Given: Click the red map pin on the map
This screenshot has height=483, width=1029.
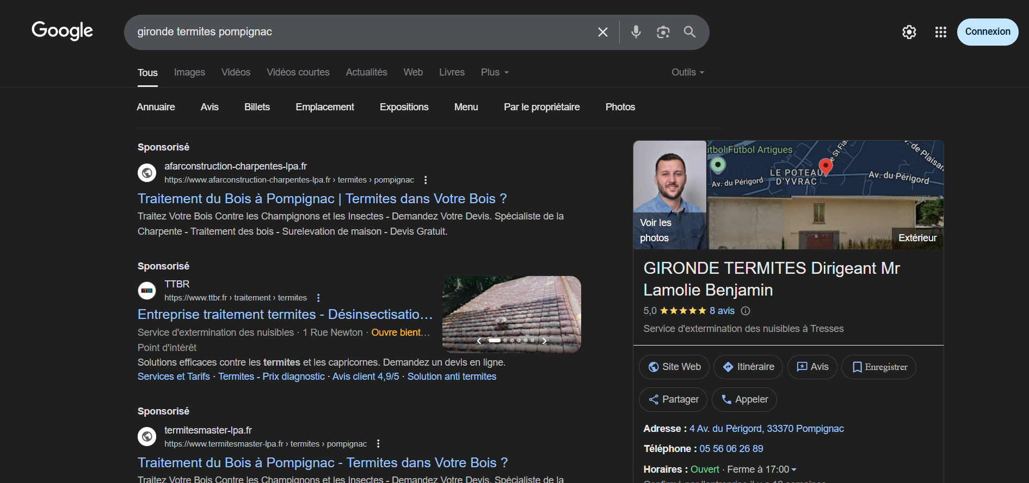Looking at the screenshot, I should (825, 167).
